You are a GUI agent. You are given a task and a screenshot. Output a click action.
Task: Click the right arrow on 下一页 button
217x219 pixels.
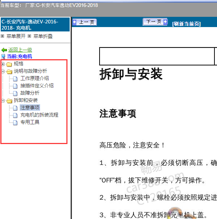tap(165, 22)
